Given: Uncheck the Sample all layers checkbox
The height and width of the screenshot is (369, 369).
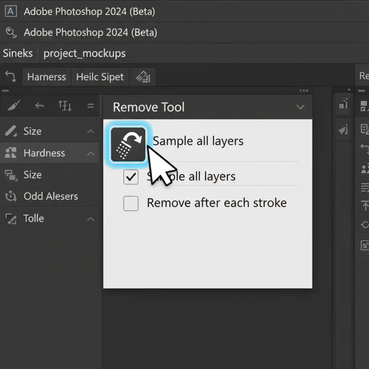Looking at the screenshot, I should (x=131, y=177).
